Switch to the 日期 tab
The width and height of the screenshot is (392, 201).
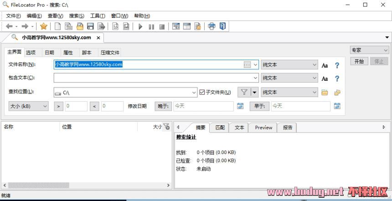[50, 52]
